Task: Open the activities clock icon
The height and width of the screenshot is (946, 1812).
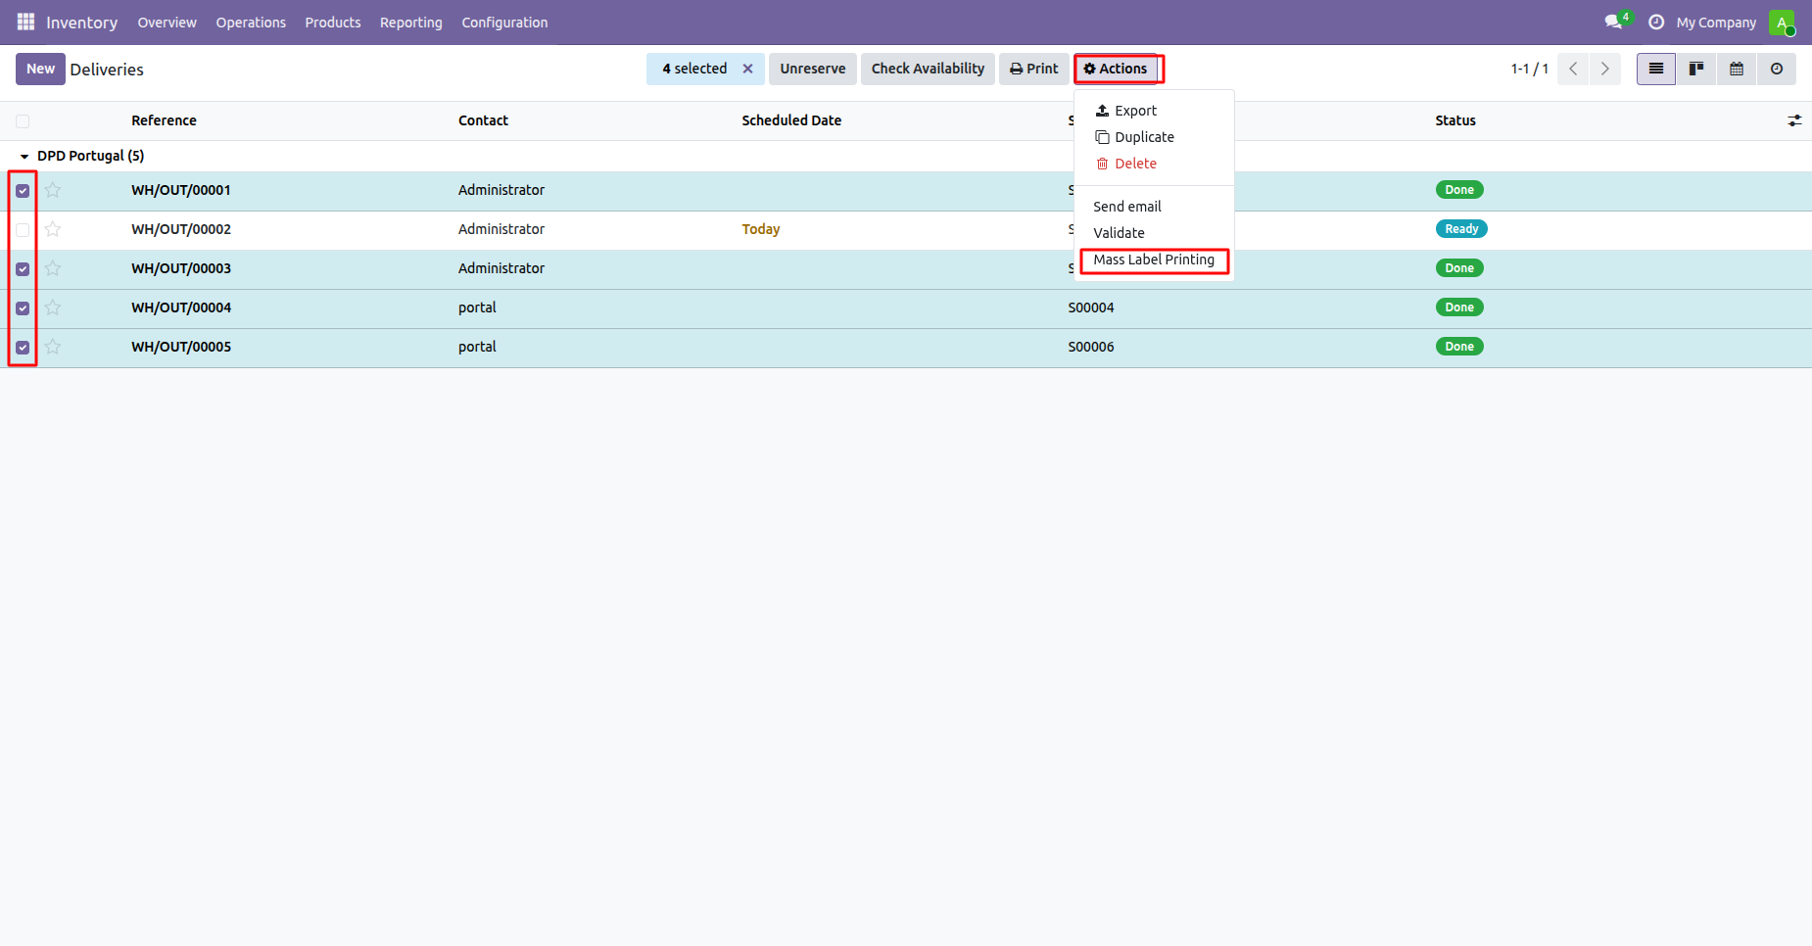Action: coord(1656,22)
